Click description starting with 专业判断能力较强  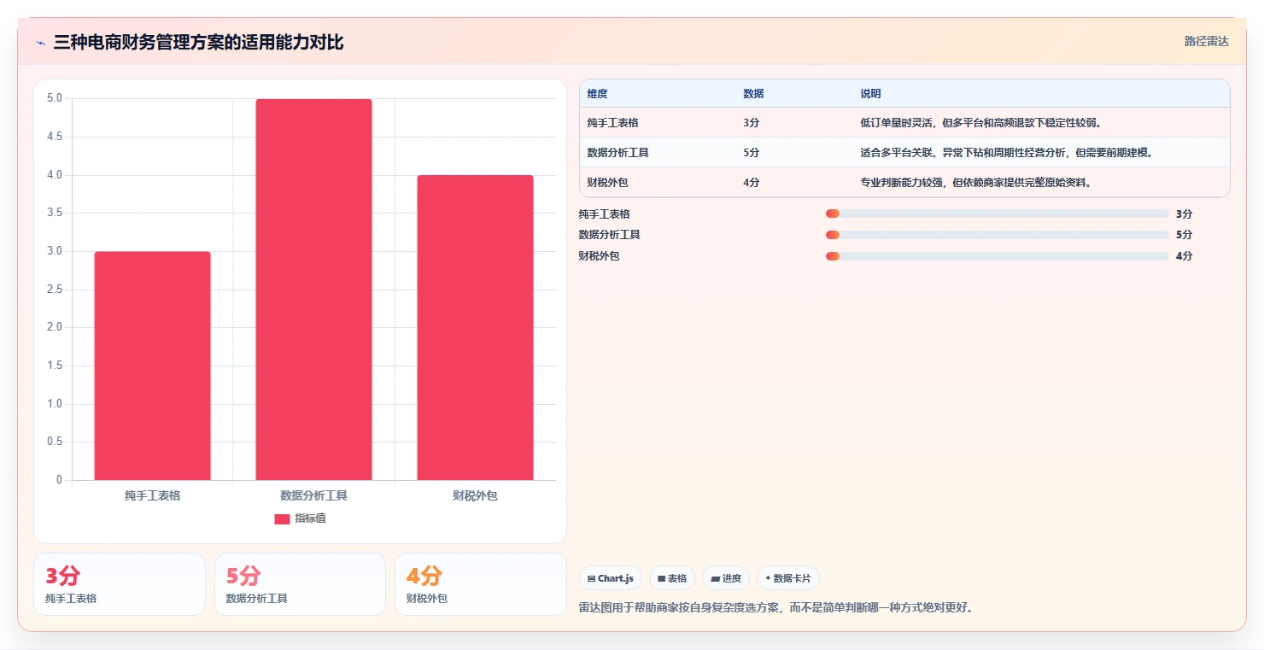pyautogui.click(x=976, y=183)
